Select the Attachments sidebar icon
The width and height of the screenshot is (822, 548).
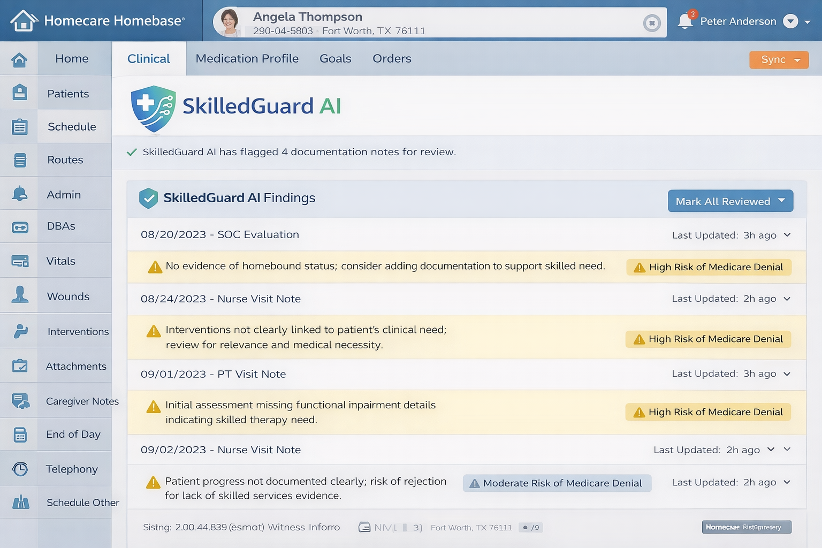pos(20,366)
